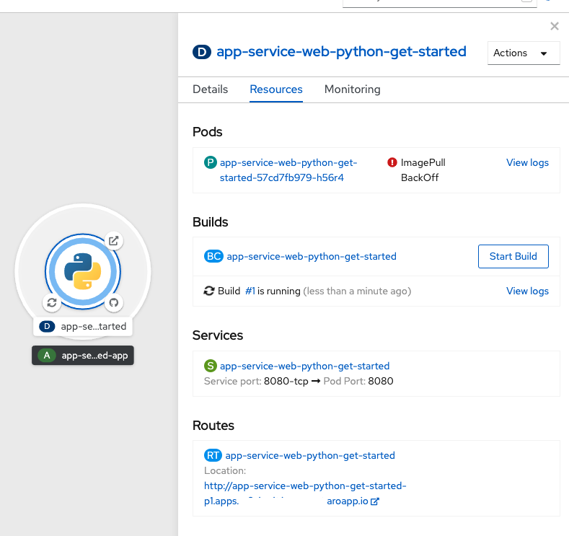View logs for the pod
This screenshot has width=569, height=536.
click(x=527, y=162)
